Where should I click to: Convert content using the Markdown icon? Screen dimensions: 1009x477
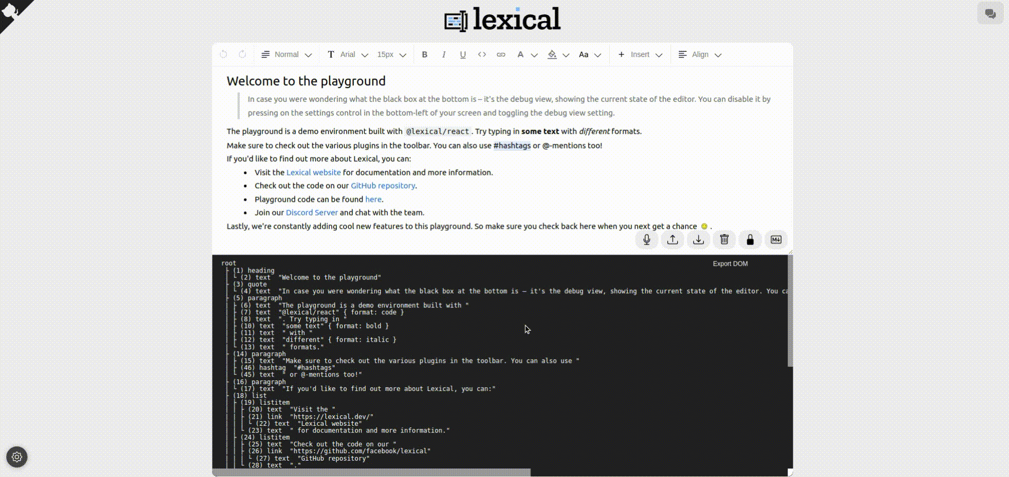pyautogui.click(x=776, y=240)
